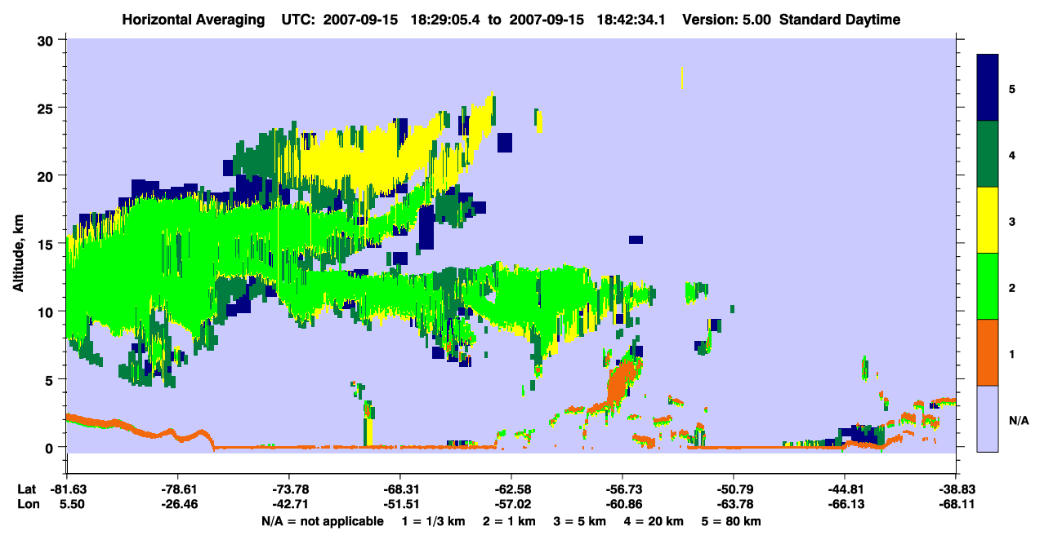Click the '5 = 80 km' legend entry

(x=732, y=521)
